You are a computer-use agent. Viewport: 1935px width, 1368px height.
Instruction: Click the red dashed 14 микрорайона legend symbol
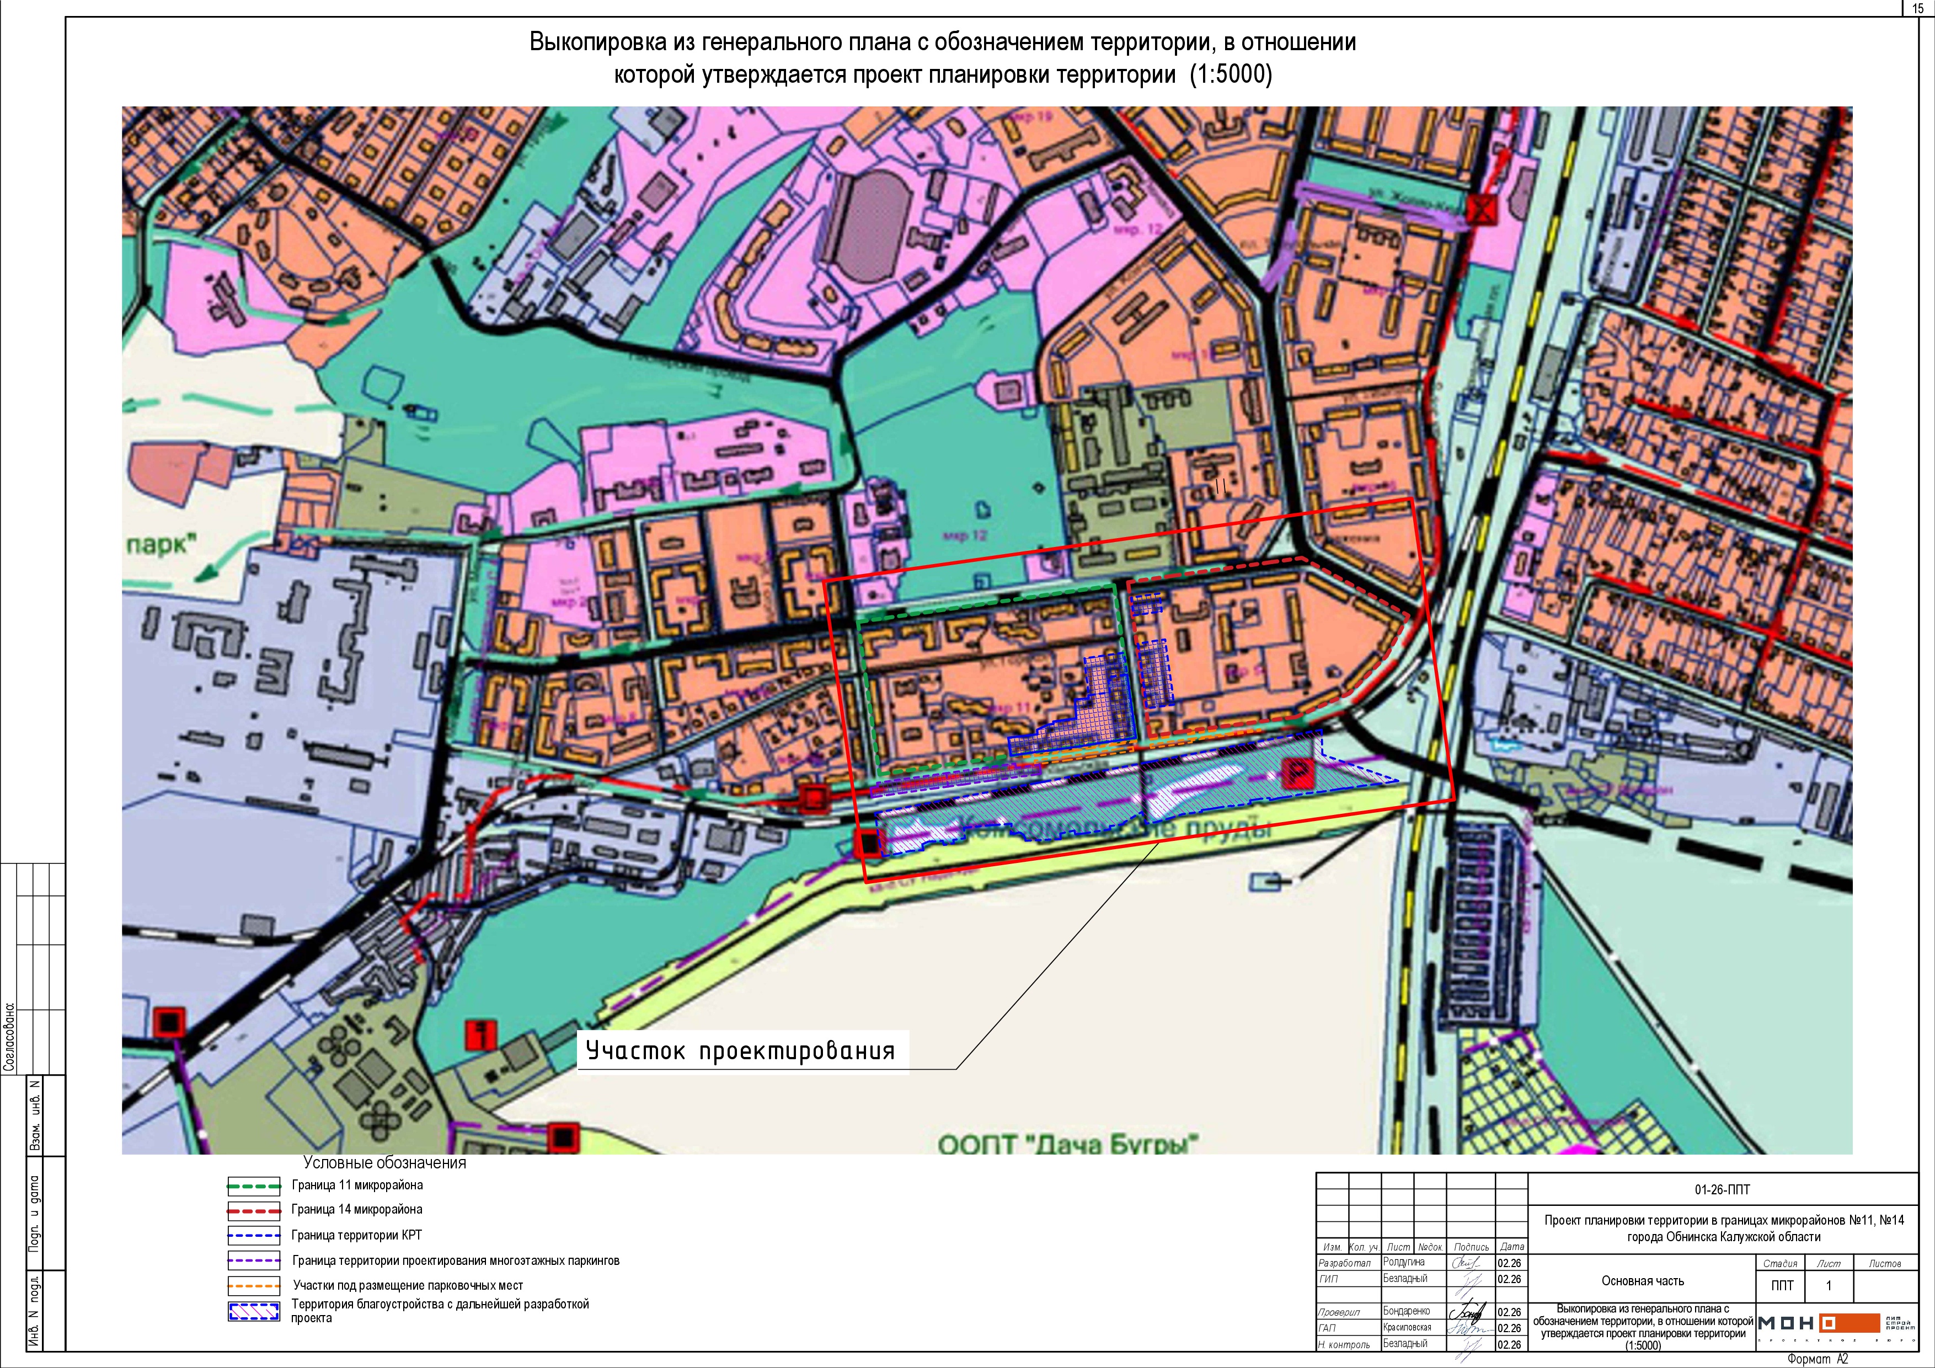coord(254,1210)
